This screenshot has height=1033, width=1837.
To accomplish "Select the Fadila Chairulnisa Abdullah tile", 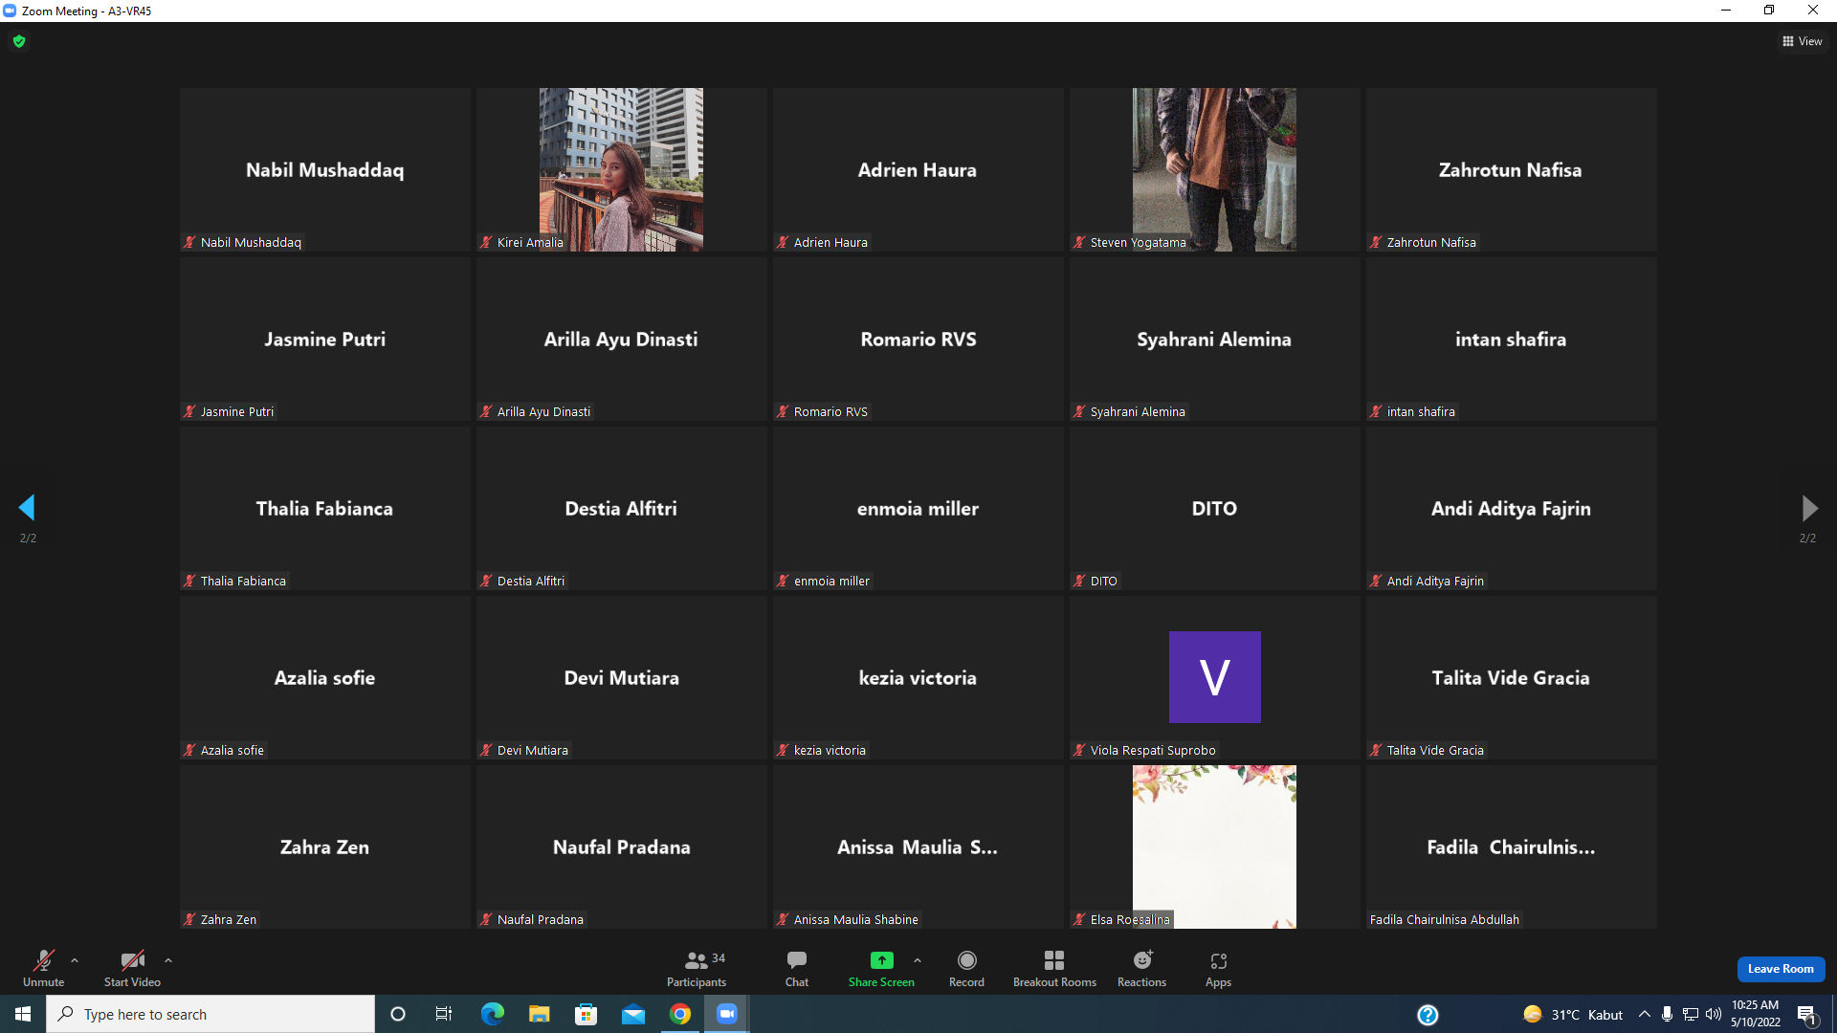I will point(1511,846).
